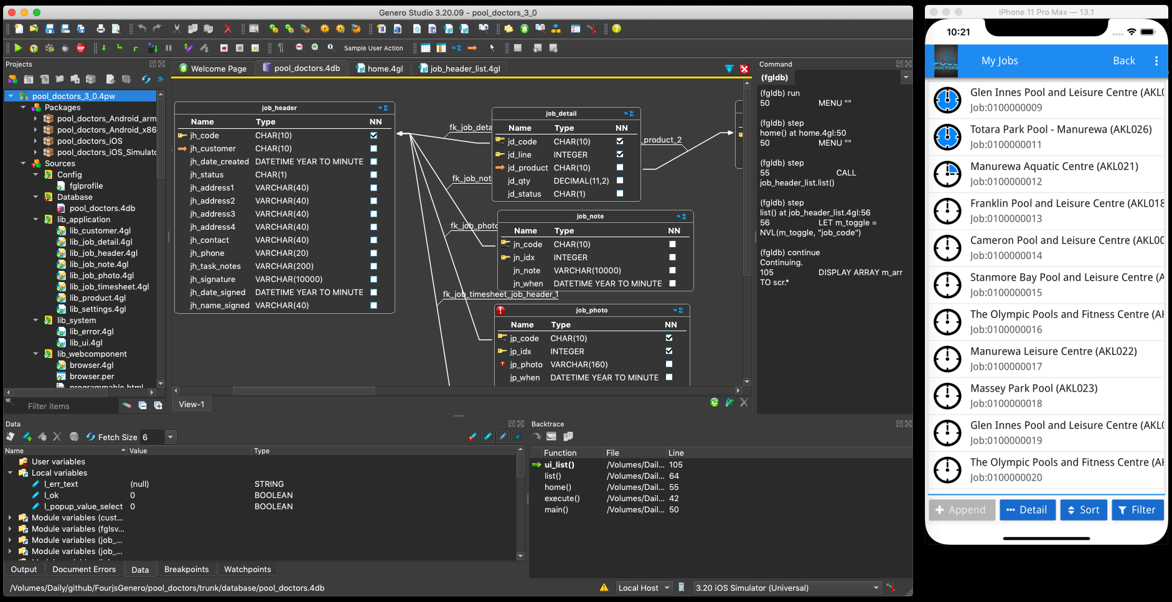Screen dimensions: 1172x602
Task: Toggle NN checkbox for jh_code
Action: click(x=373, y=135)
